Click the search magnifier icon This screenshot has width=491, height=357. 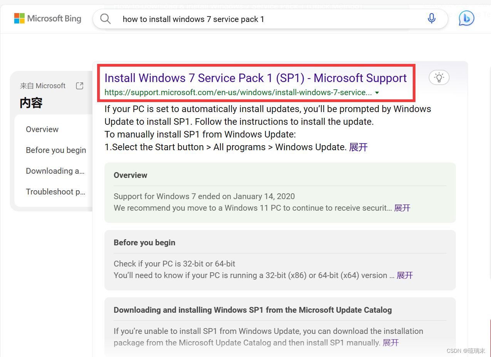coord(105,18)
